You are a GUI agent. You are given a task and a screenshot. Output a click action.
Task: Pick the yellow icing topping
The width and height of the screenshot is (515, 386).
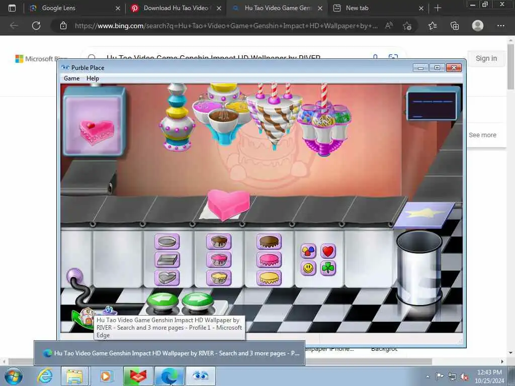269,277
